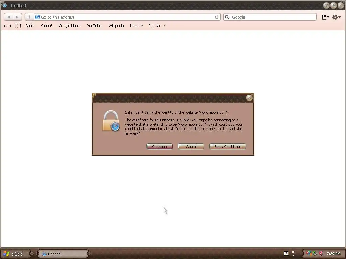Image resolution: width=346 pixels, height=259 pixels.
Task: Open the Google Maps bookmark
Action: [69, 26]
